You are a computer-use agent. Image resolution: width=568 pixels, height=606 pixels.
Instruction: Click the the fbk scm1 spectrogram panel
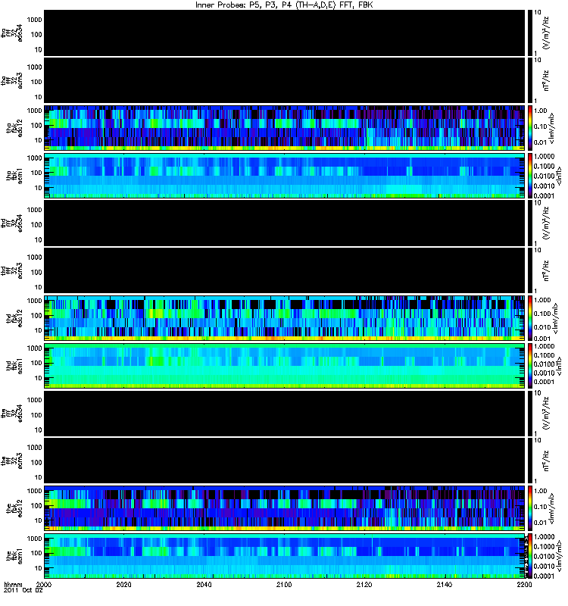click(x=285, y=556)
